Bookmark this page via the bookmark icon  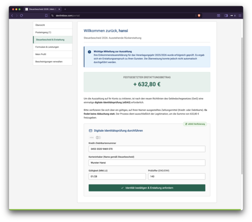(46, 16)
